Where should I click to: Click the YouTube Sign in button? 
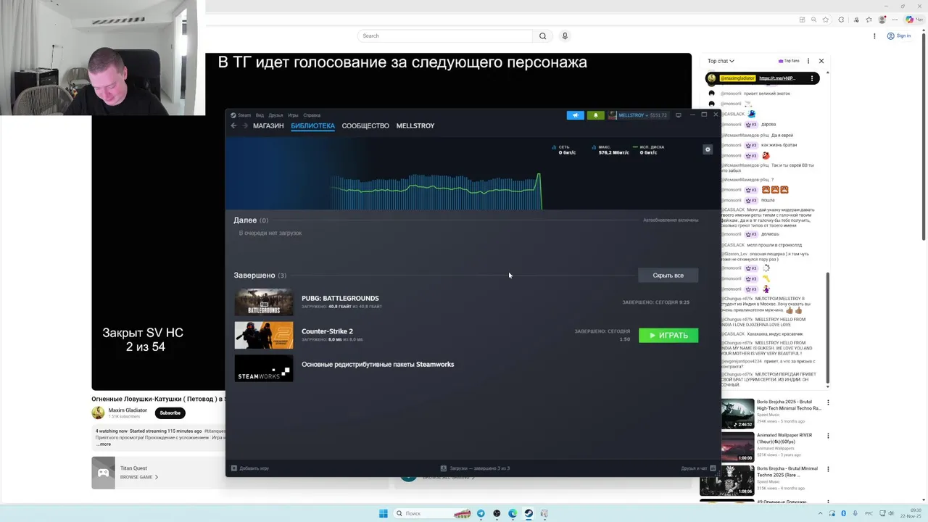899,36
